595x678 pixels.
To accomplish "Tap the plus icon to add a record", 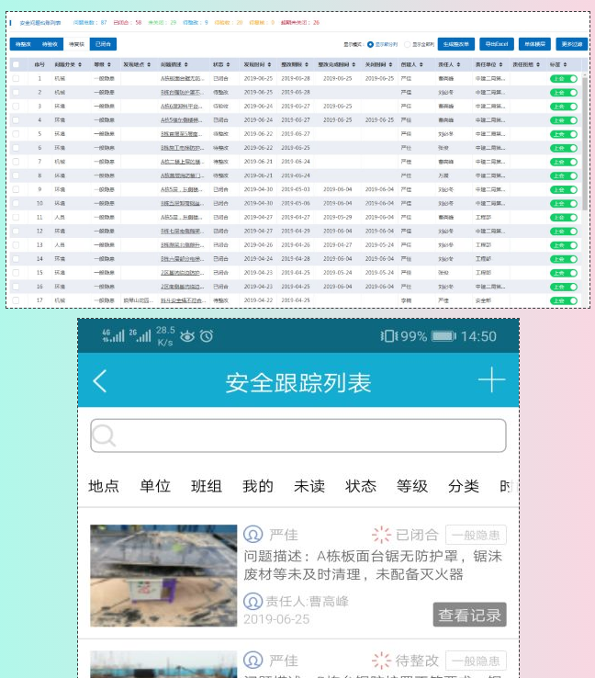I will (492, 379).
